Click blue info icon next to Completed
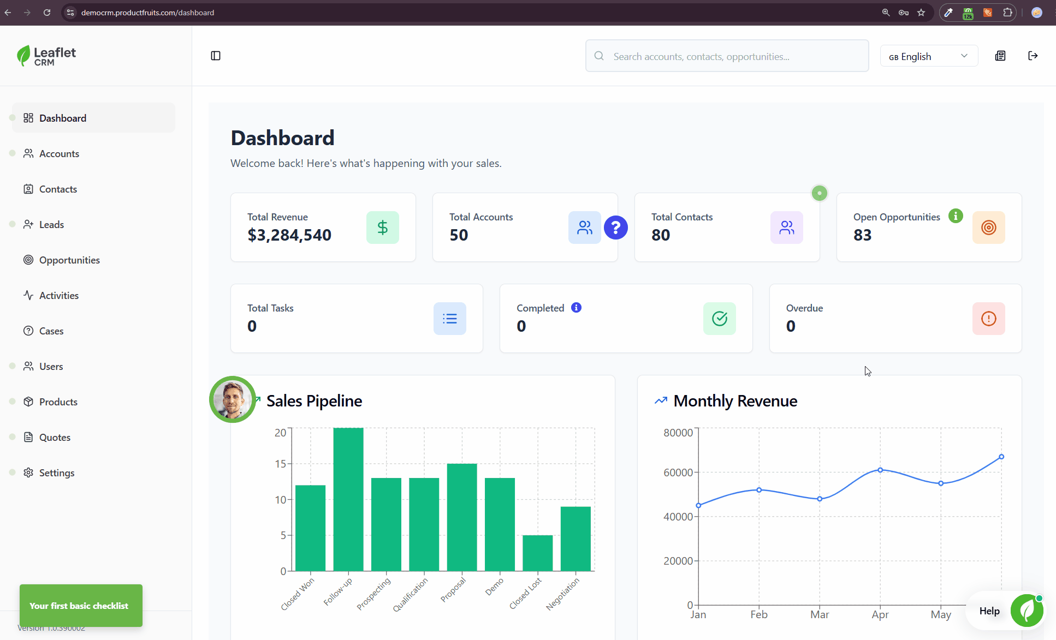Viewport: 1056px width, 640px height. 576,308
